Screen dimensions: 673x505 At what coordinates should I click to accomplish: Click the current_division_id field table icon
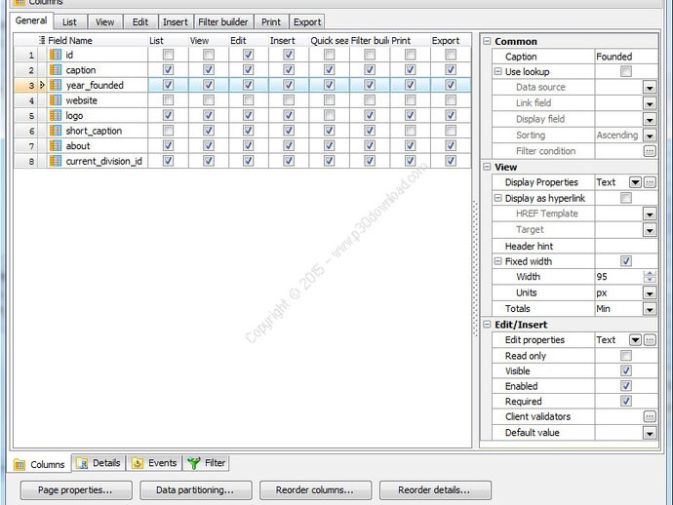point(56,161)
